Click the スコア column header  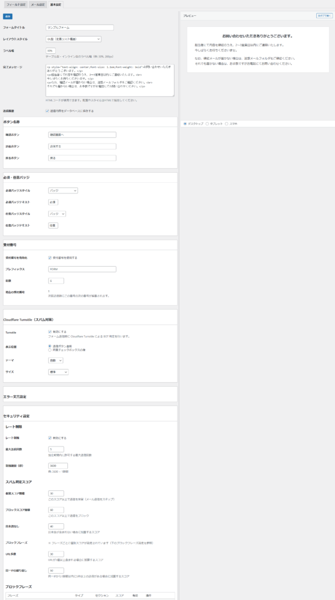coord(119,596)
